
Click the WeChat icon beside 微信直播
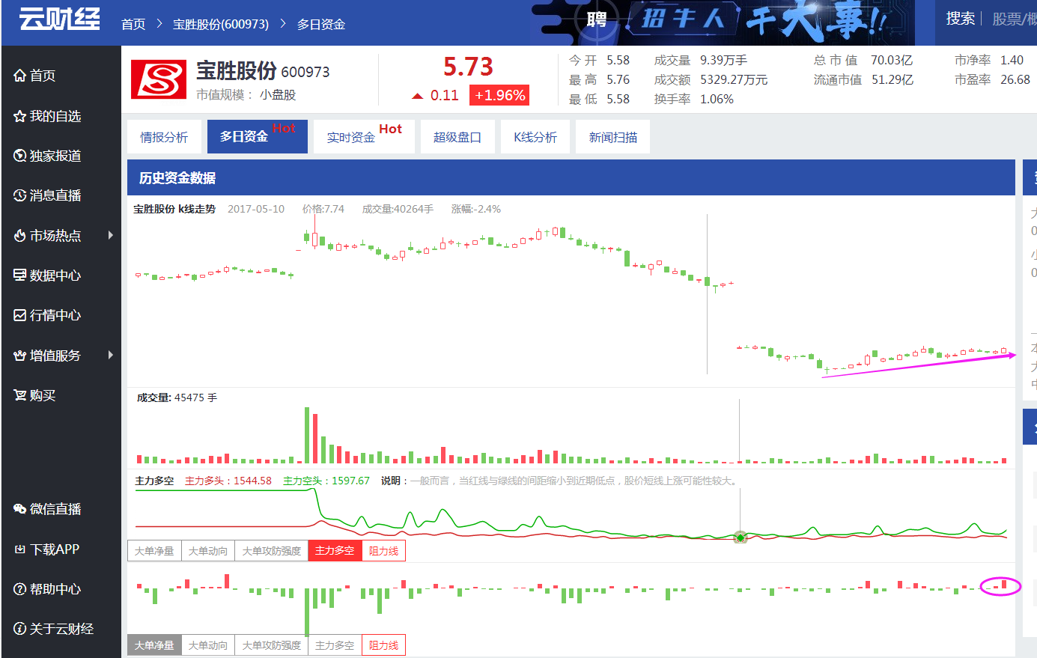20,509
